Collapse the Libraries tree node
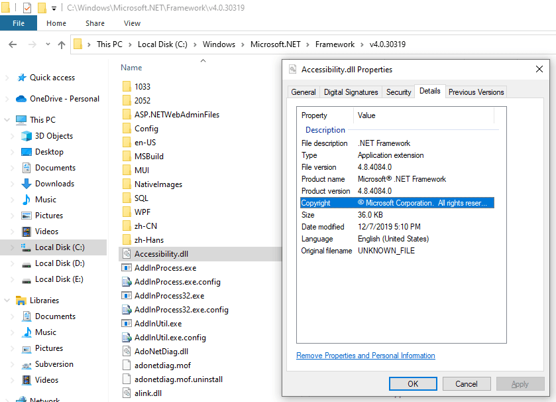The height and width of the screenshot is (402, 556). coord(7,301)
